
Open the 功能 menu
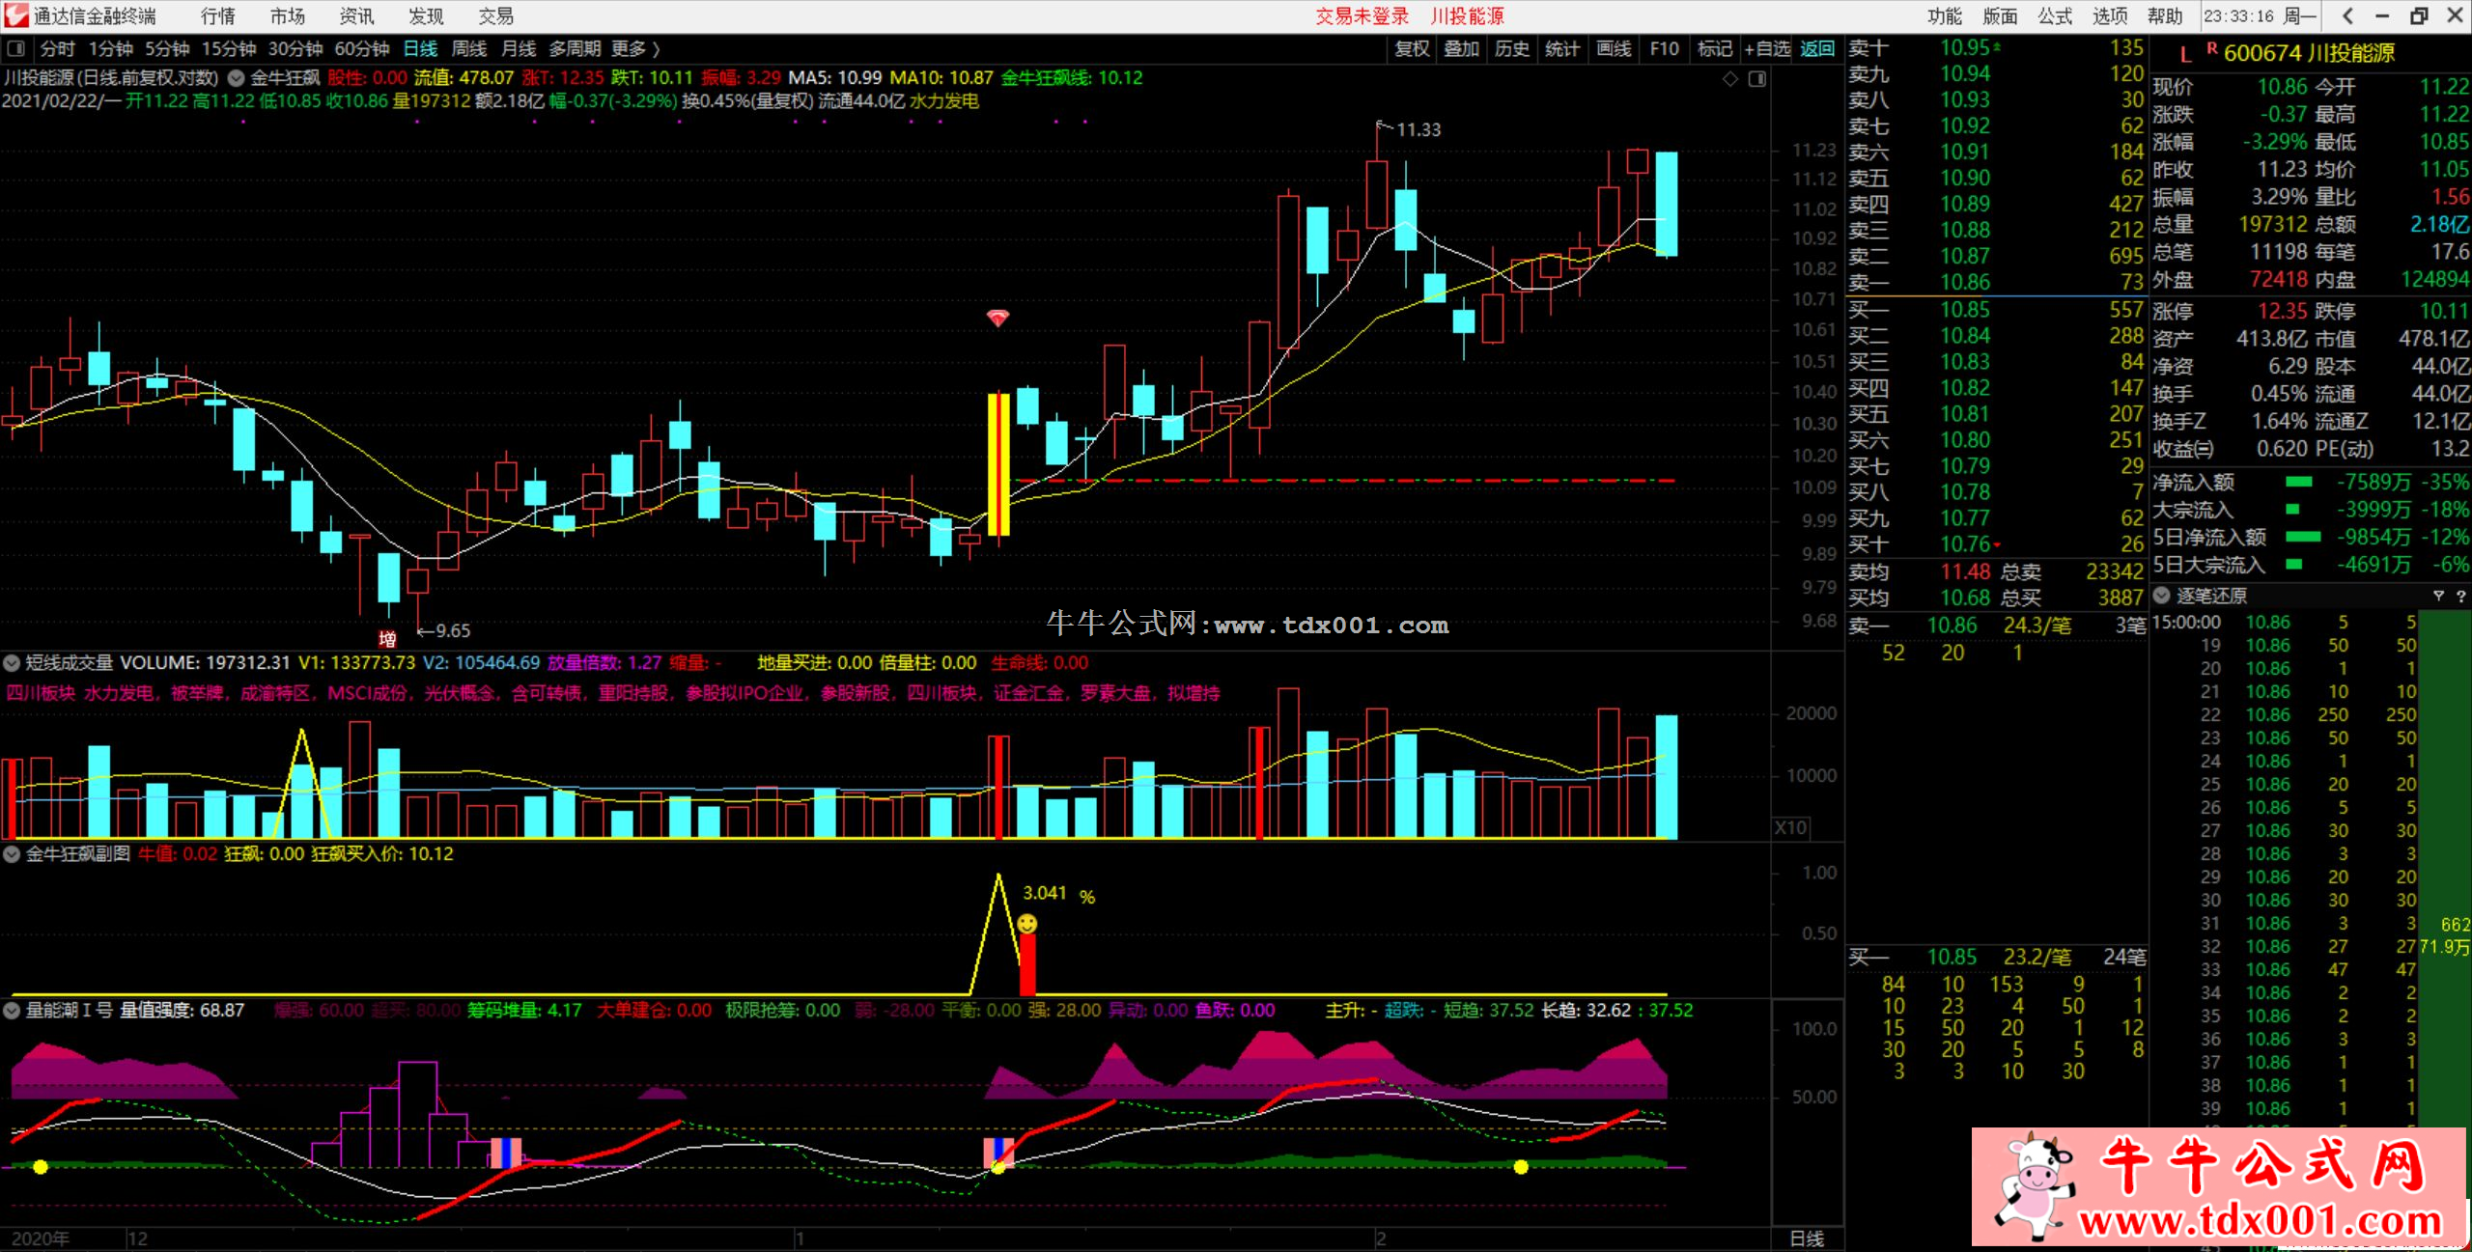1945,15
